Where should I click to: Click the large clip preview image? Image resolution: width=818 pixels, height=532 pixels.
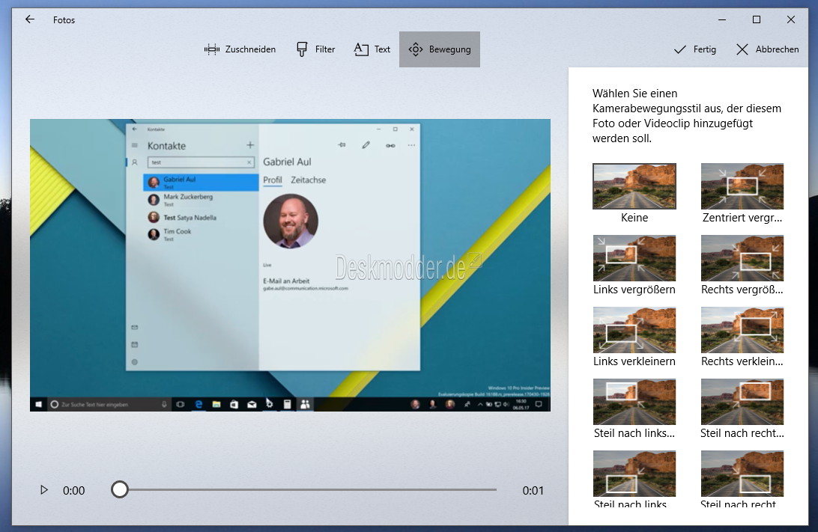click(290, 265)
